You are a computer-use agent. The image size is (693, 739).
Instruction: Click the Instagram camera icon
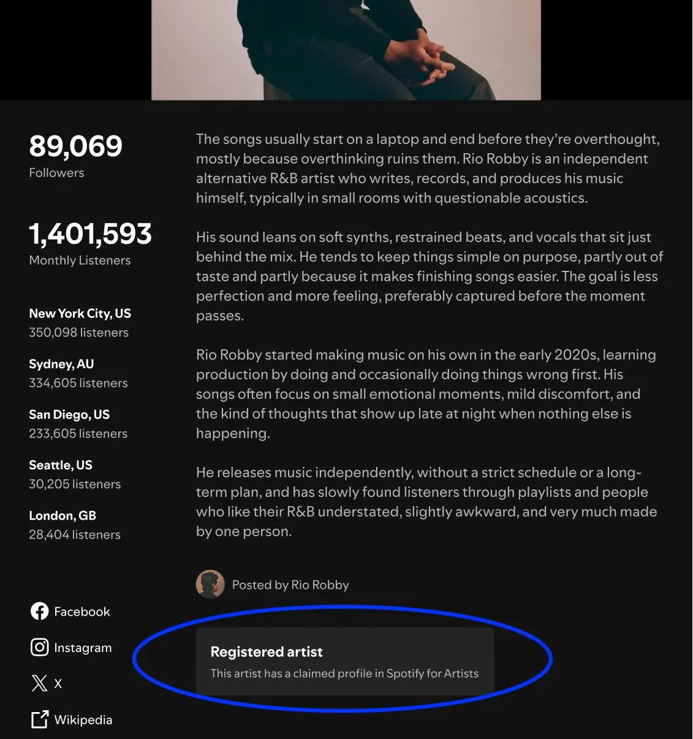(x=39, y=647)
